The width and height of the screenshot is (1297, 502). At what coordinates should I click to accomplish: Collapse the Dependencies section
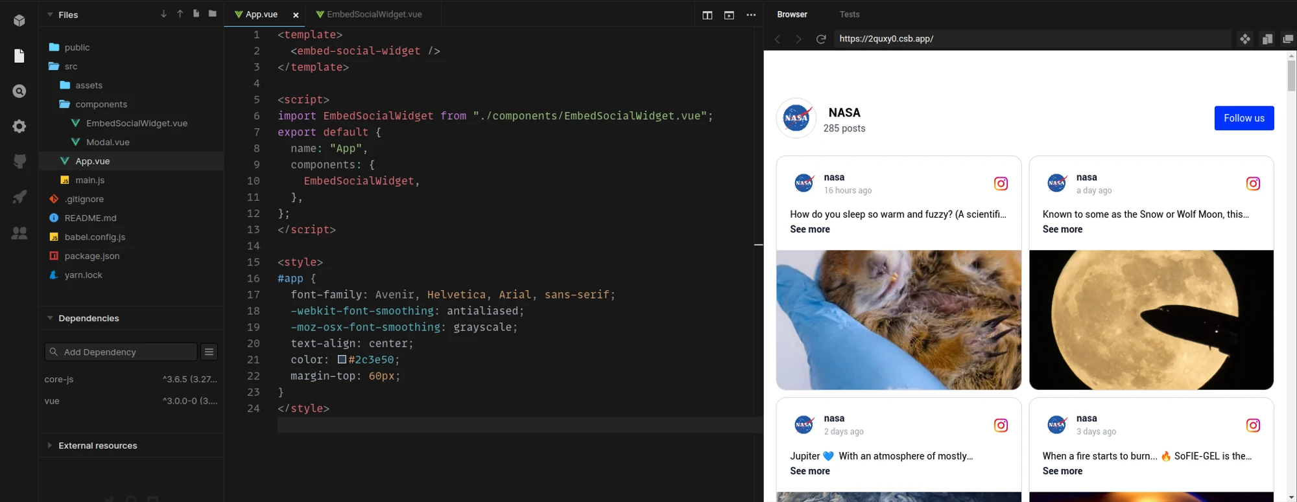coord(50,318)
